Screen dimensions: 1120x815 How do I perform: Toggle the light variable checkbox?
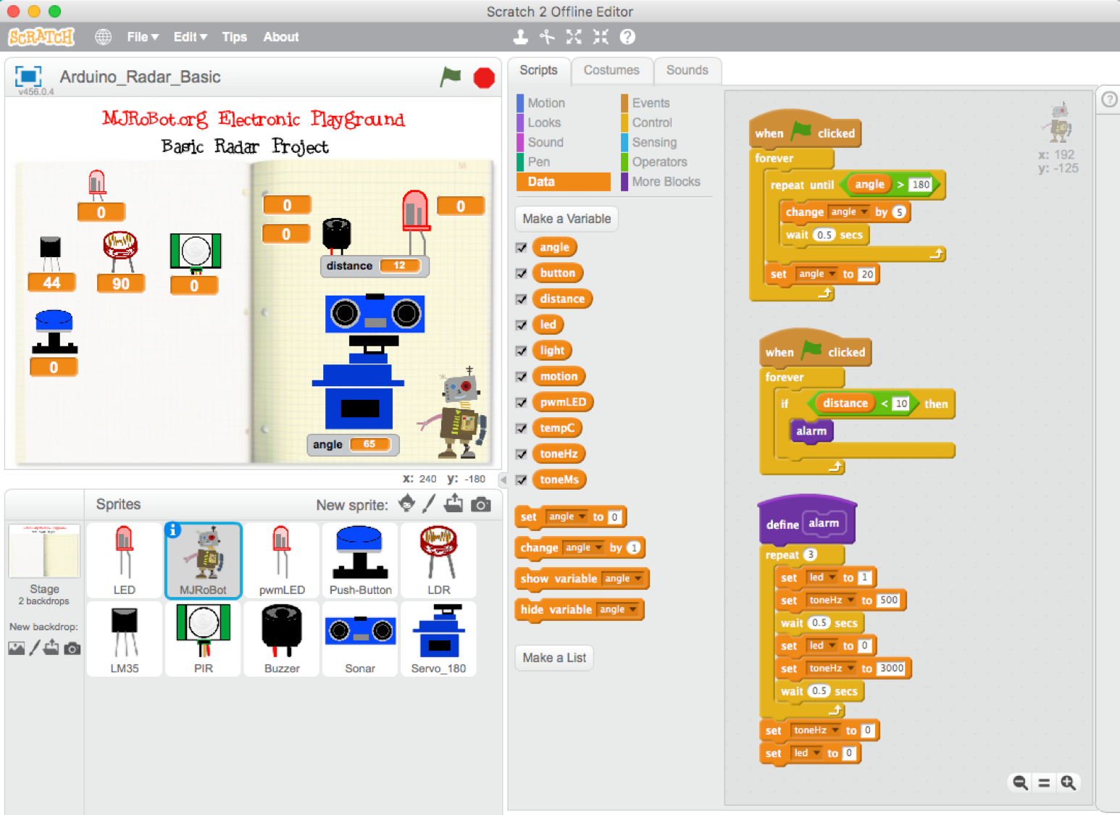521,350
